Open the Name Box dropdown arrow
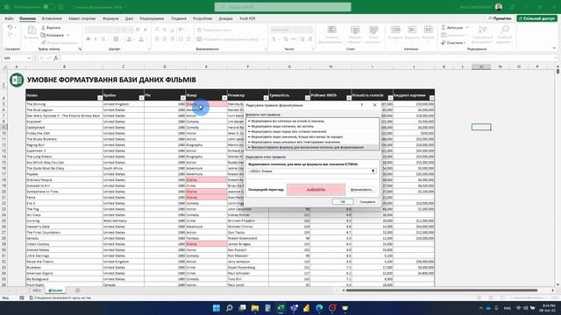 (29, 58)
